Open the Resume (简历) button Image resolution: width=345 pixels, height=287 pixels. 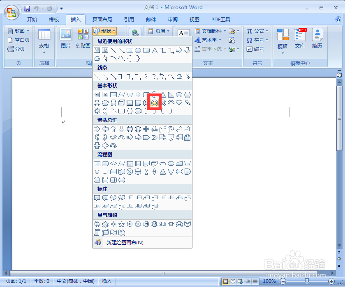317,39
